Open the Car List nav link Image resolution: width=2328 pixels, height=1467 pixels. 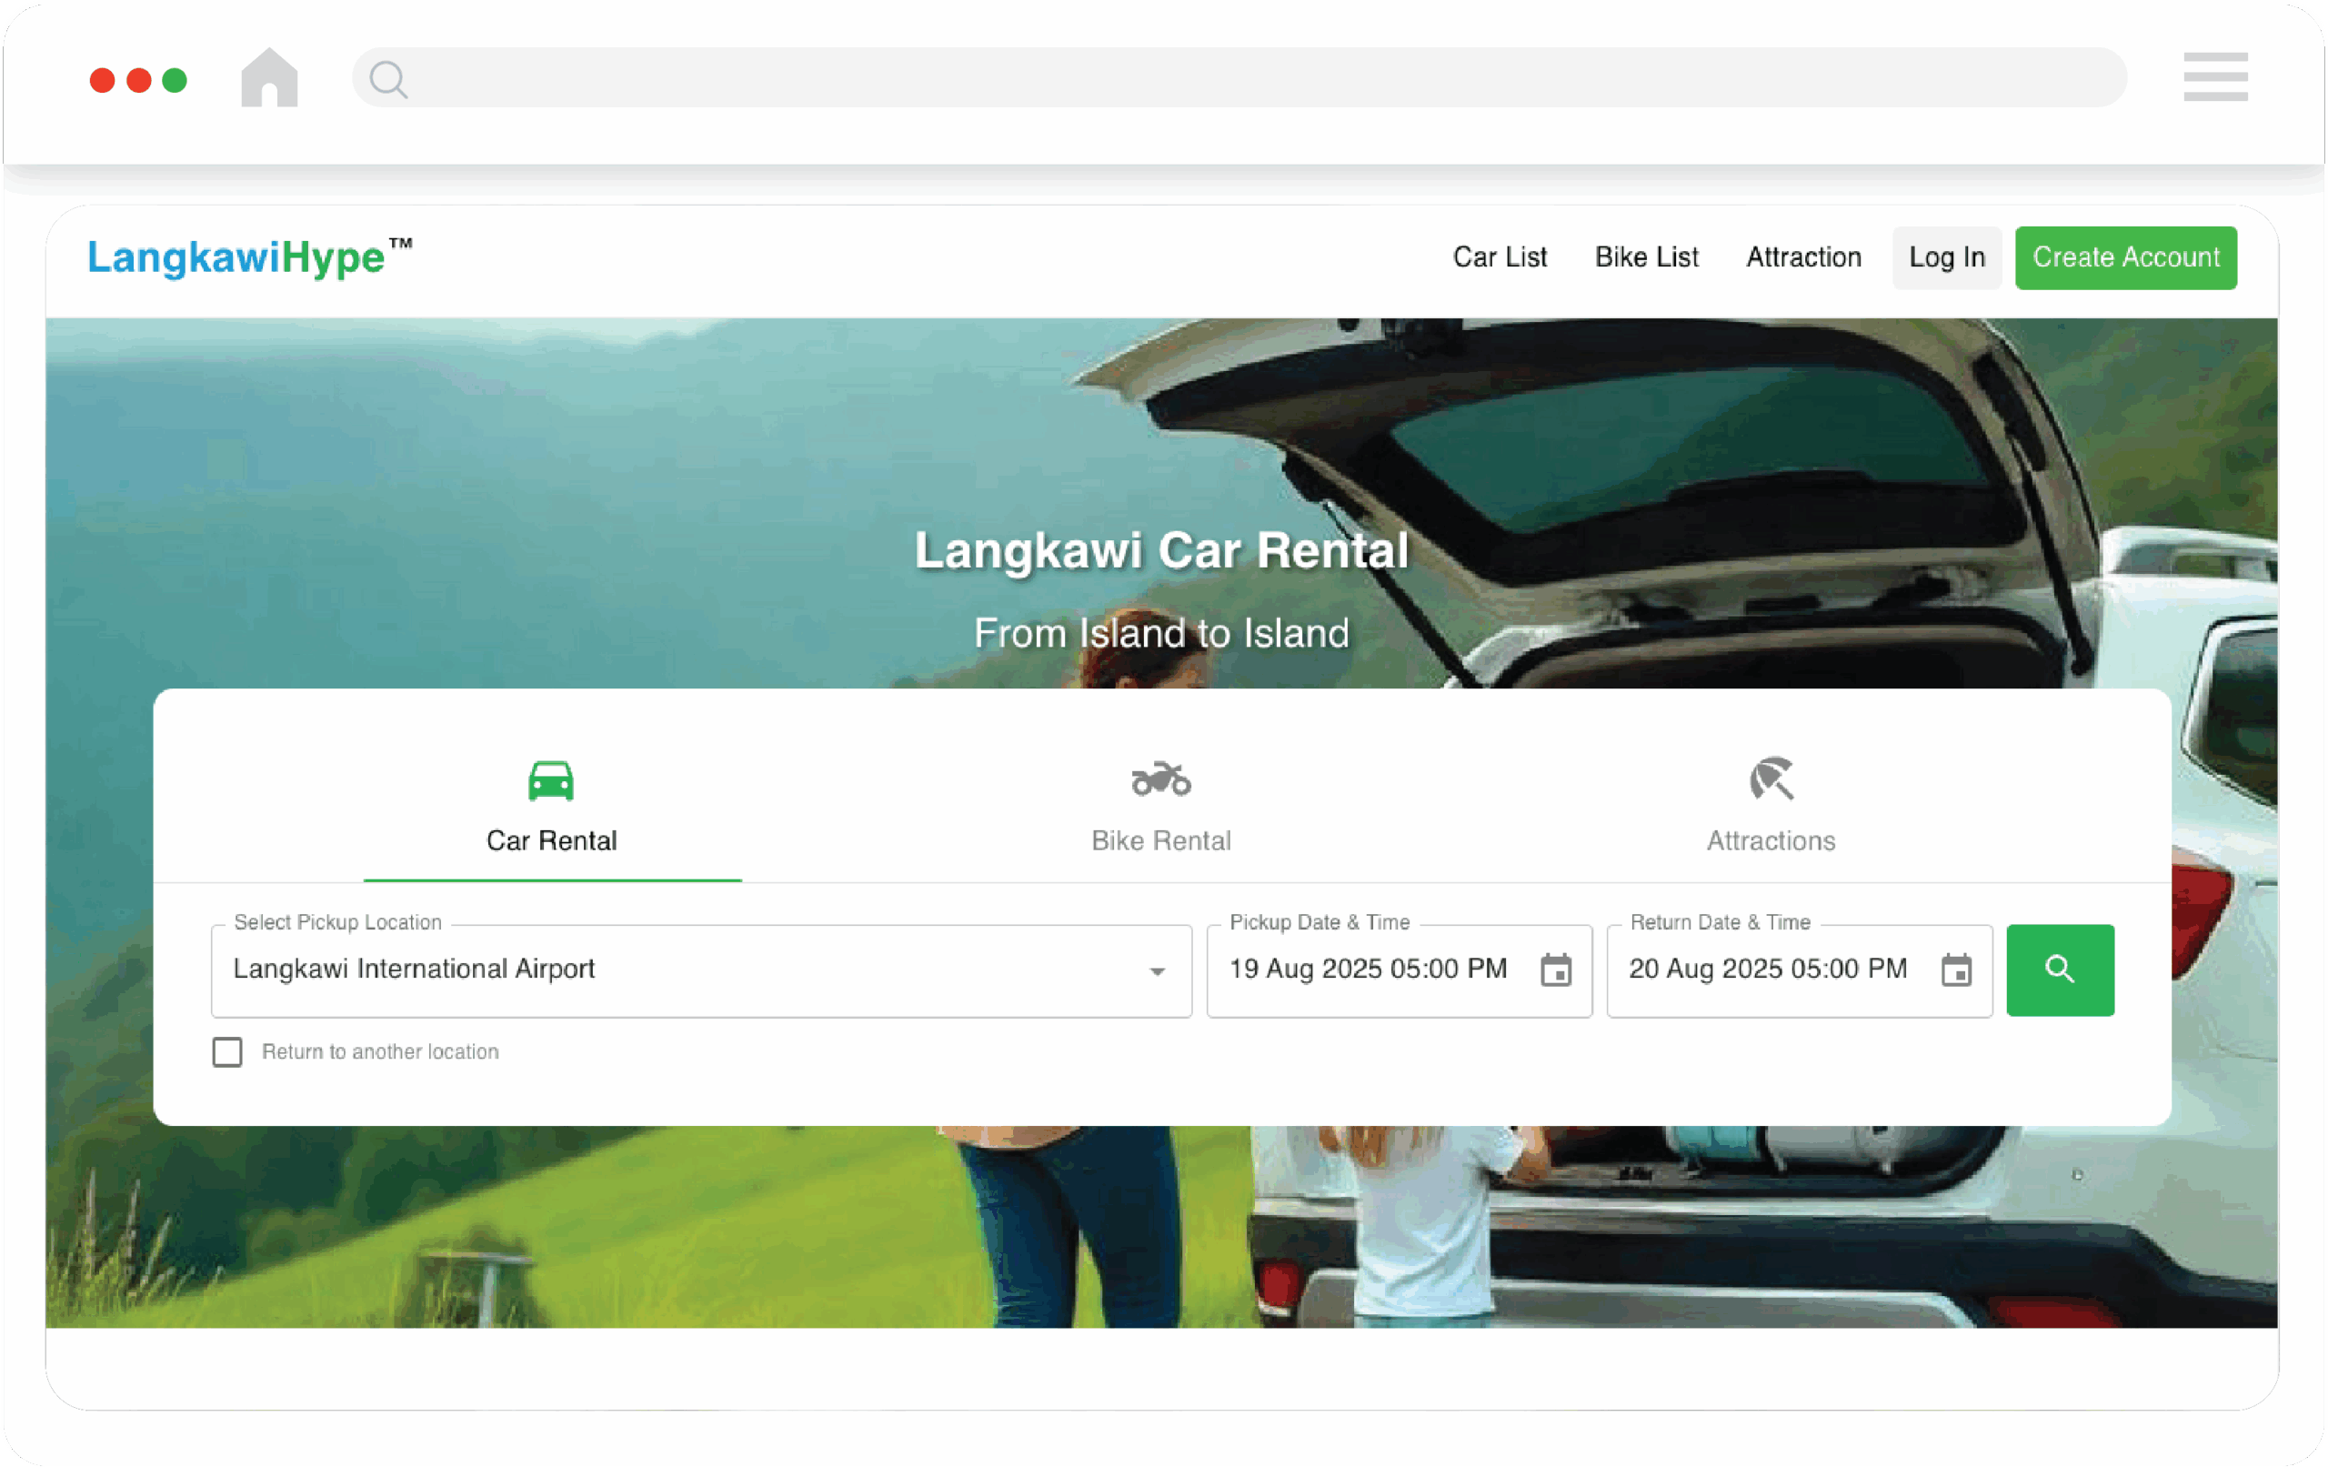tap(1500, 257)
